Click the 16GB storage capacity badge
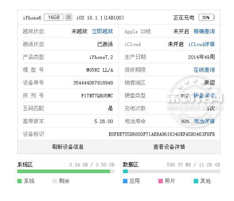The height and width of the screenshot is (201, 234). click(54, 17)
